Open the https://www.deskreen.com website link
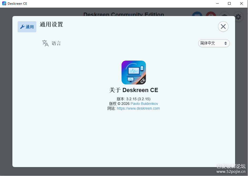Screen dimensions: 248x176 [x=138, y=108]
